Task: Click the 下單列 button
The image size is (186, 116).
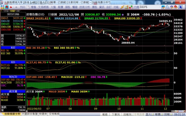Action: click(116, 114)
